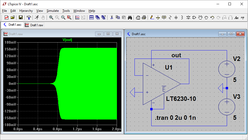The width and height of the screenshot is (248, 140).
Task: Save the schematic with the floppy disk icon
Action: (20, 17)
